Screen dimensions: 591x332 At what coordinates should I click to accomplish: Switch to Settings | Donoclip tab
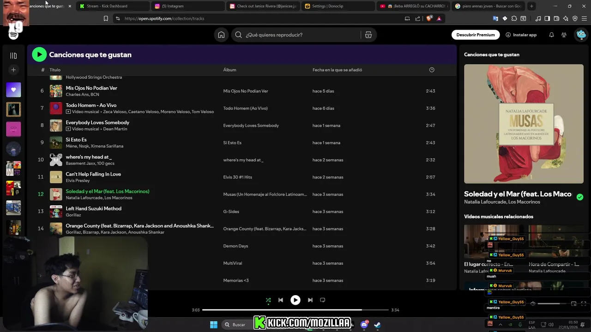click(x=338, y=6)
